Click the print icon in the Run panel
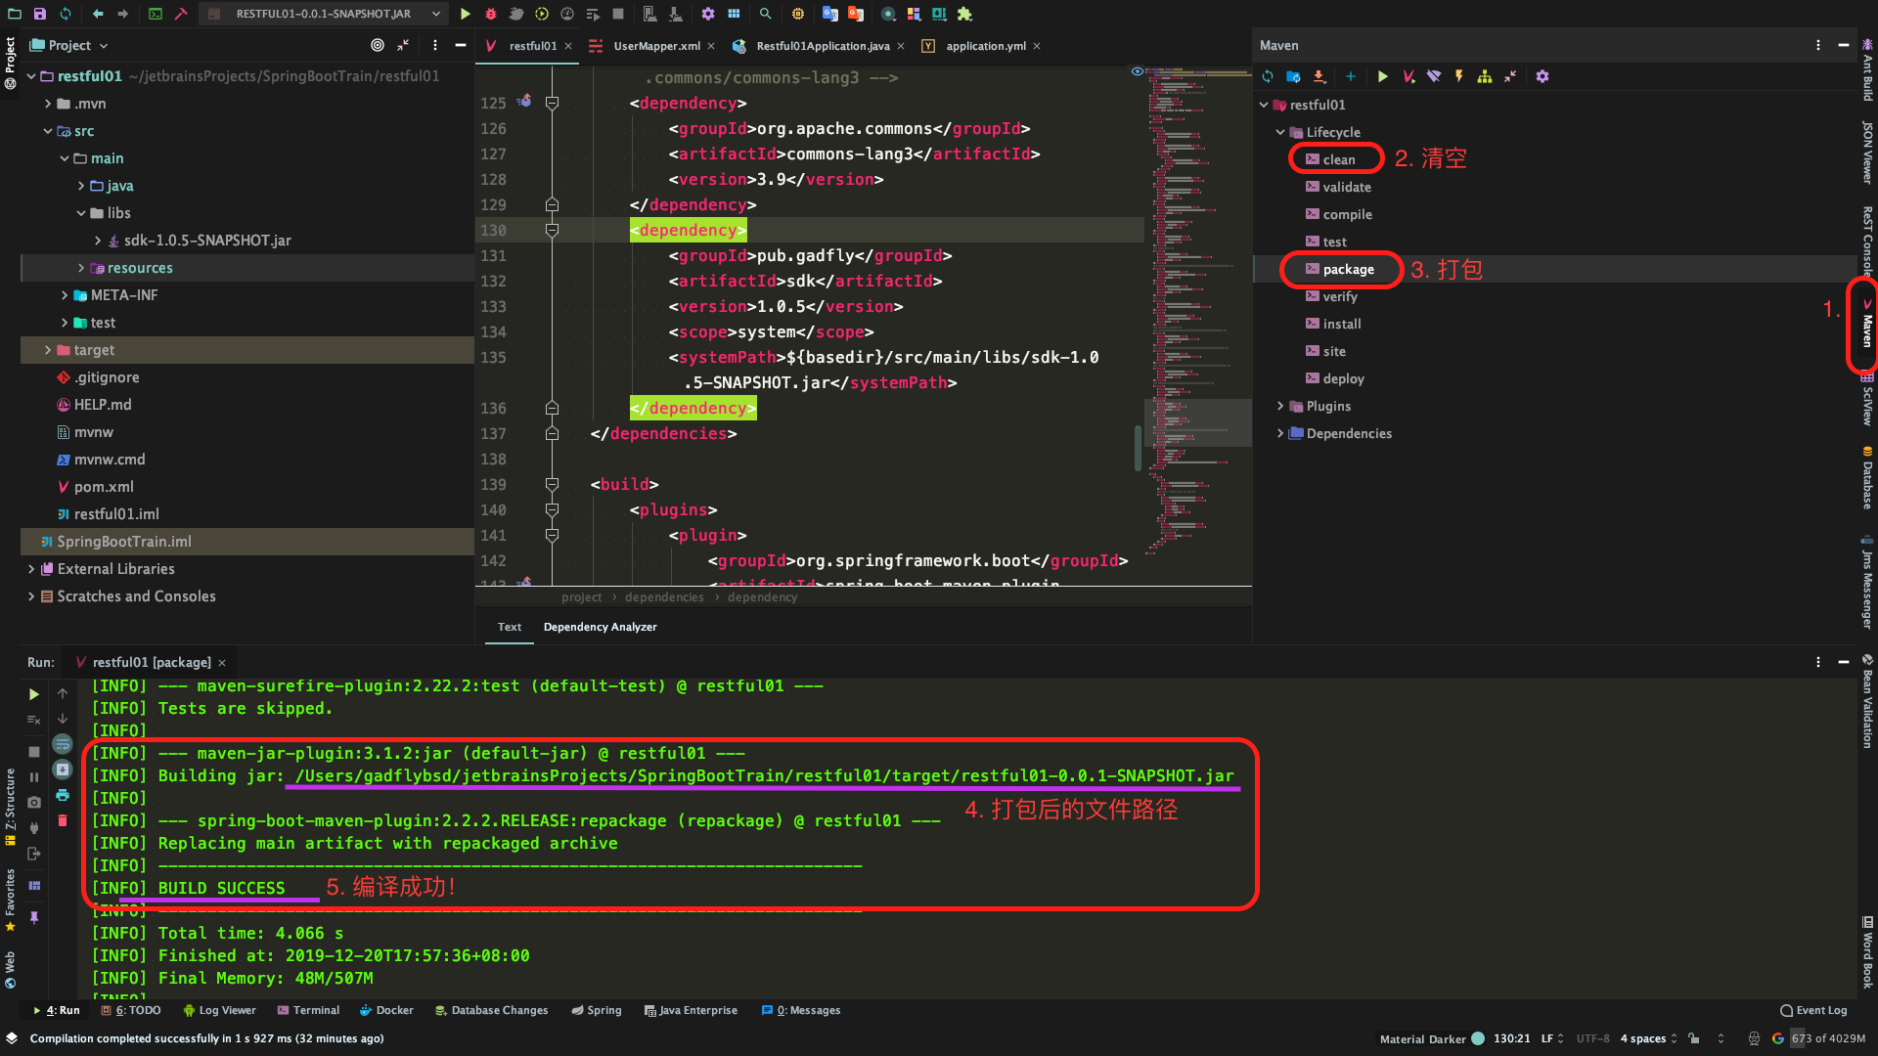The width and height of the screenshot is (1878, 1056). (x=63, y=795)
